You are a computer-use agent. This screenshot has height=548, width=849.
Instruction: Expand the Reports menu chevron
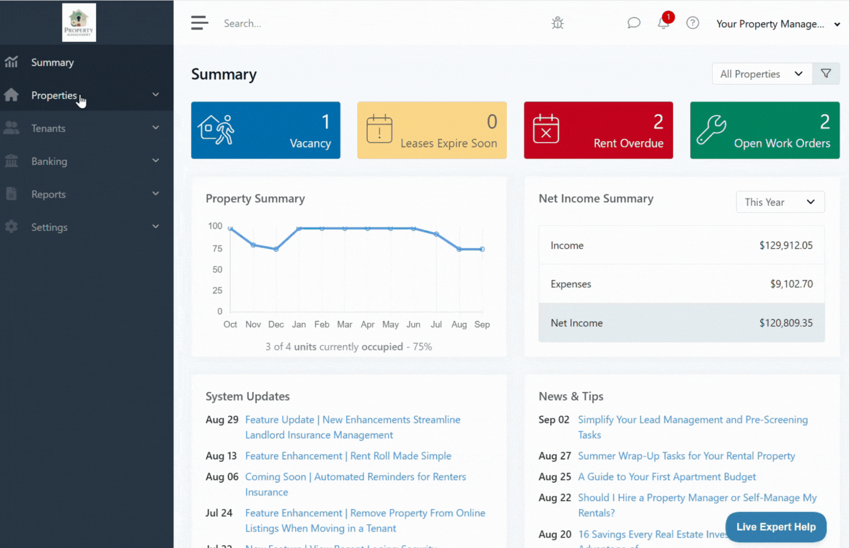click(x=155, y=193)
